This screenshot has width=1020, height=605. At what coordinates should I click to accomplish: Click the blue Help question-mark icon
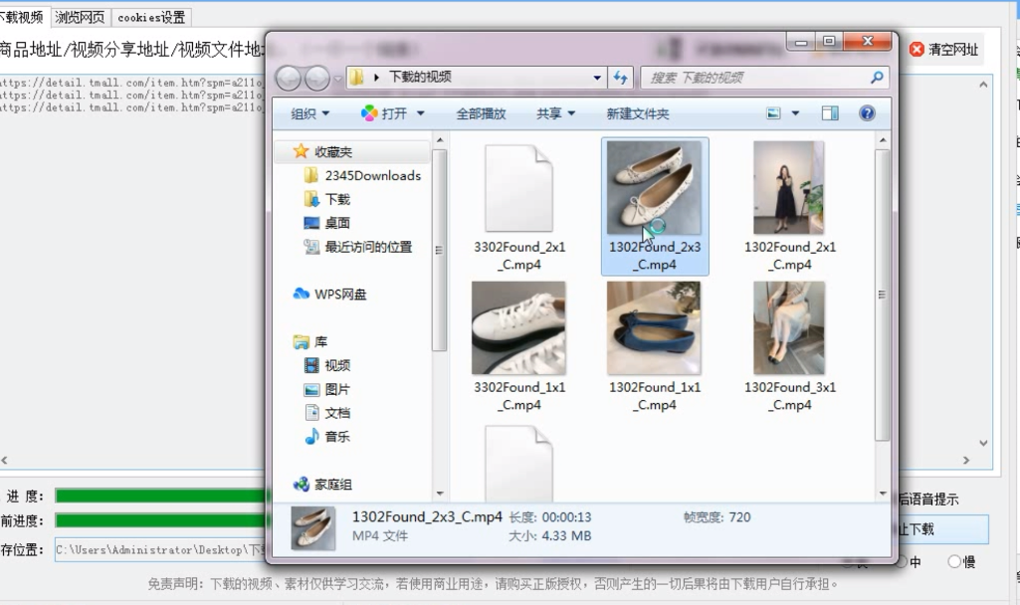[x=867, y=113]
